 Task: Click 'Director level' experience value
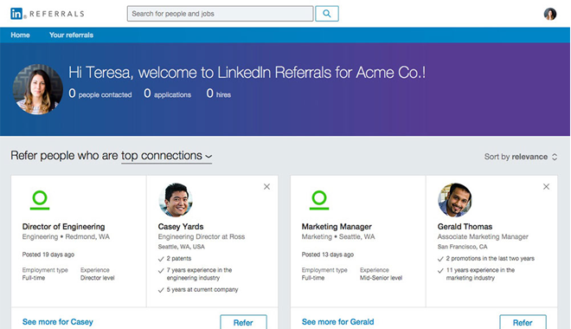click(97, 278)
